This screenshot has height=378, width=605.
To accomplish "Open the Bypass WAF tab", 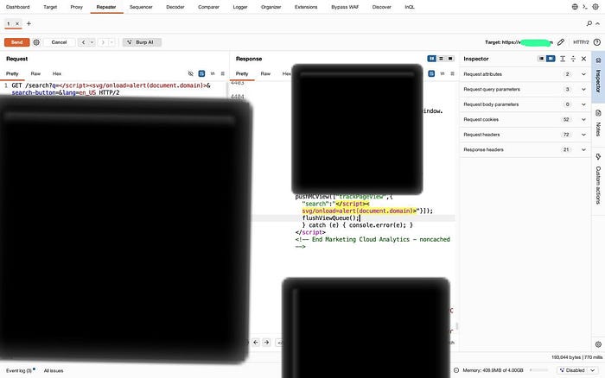I will click(345, 7).
